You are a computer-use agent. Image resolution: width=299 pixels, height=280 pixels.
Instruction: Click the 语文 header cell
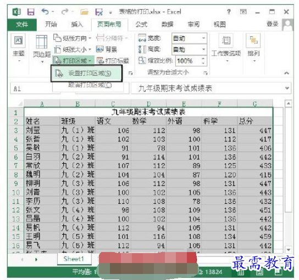click(113, 121)
